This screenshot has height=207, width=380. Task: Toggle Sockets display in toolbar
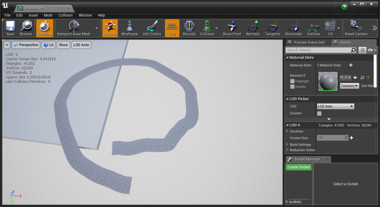(x=110, y=28)
